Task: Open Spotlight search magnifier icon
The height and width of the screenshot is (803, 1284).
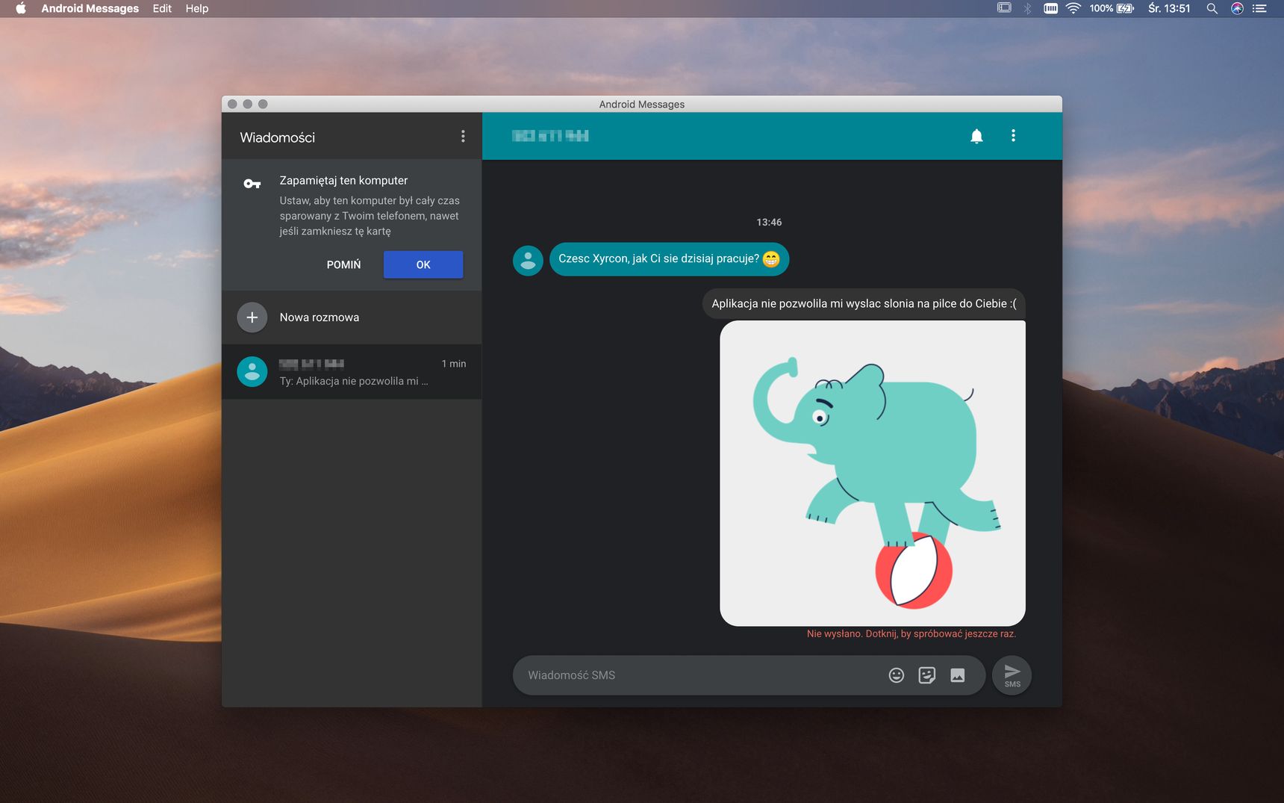Action: click(1212, 8)
